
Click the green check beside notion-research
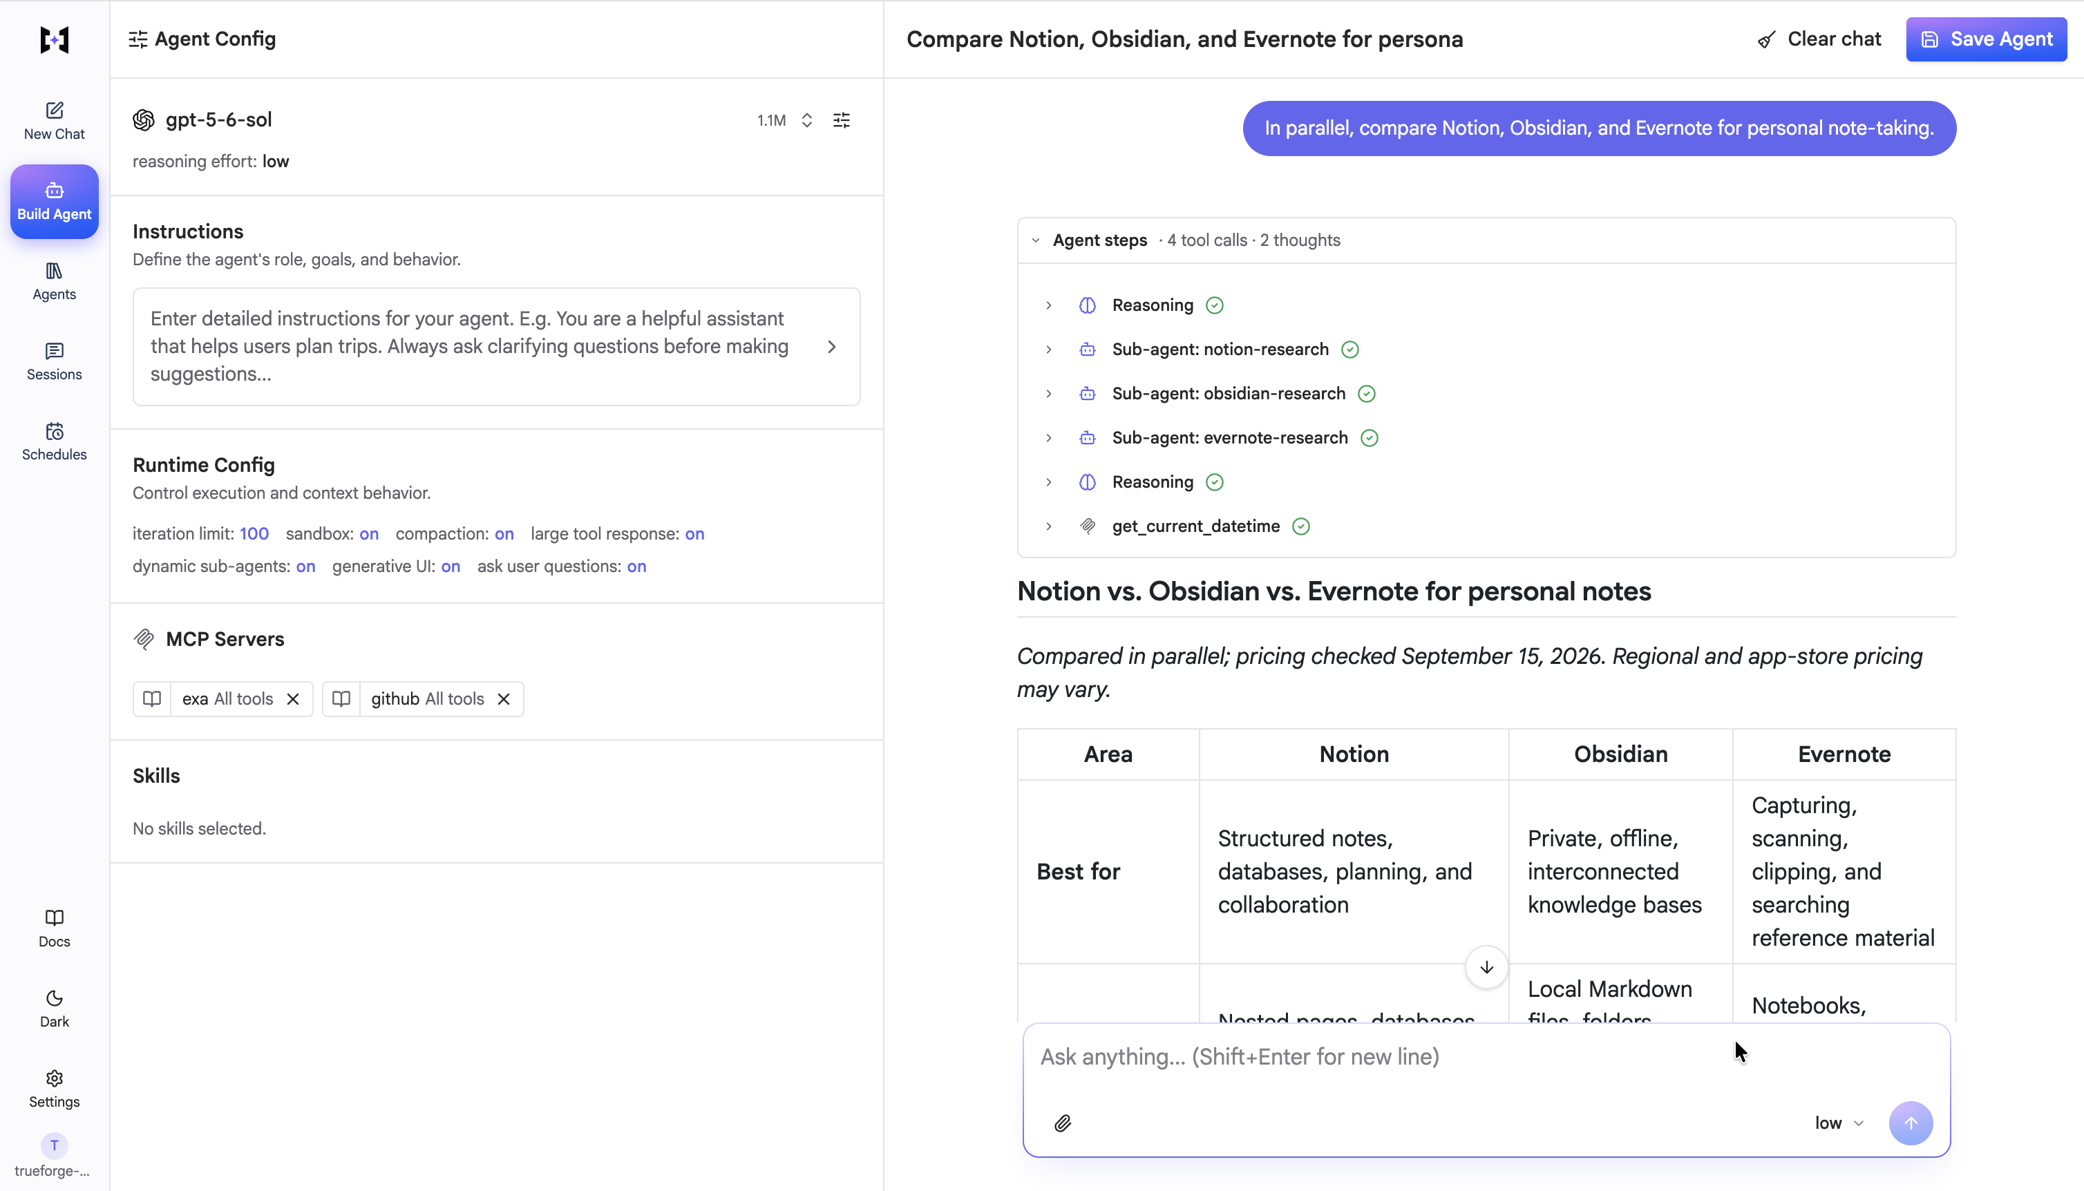(x=1349, y=350)
